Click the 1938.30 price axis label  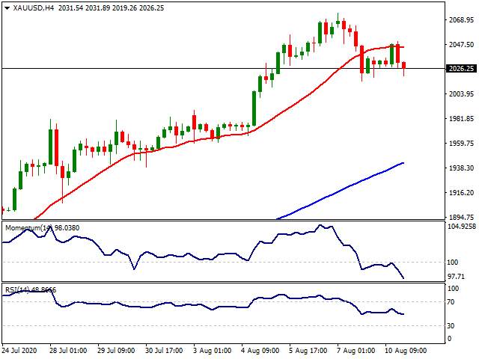[x=461, y=168]
